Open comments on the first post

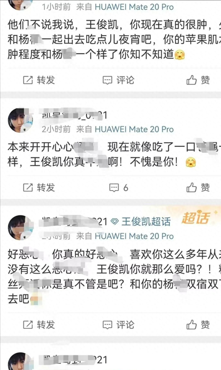(118, 80)
